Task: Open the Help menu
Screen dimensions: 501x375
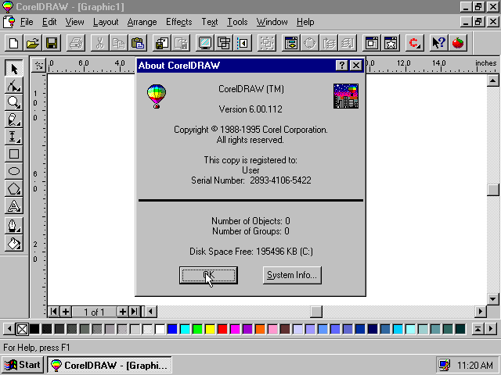Action: pos(305,22)
